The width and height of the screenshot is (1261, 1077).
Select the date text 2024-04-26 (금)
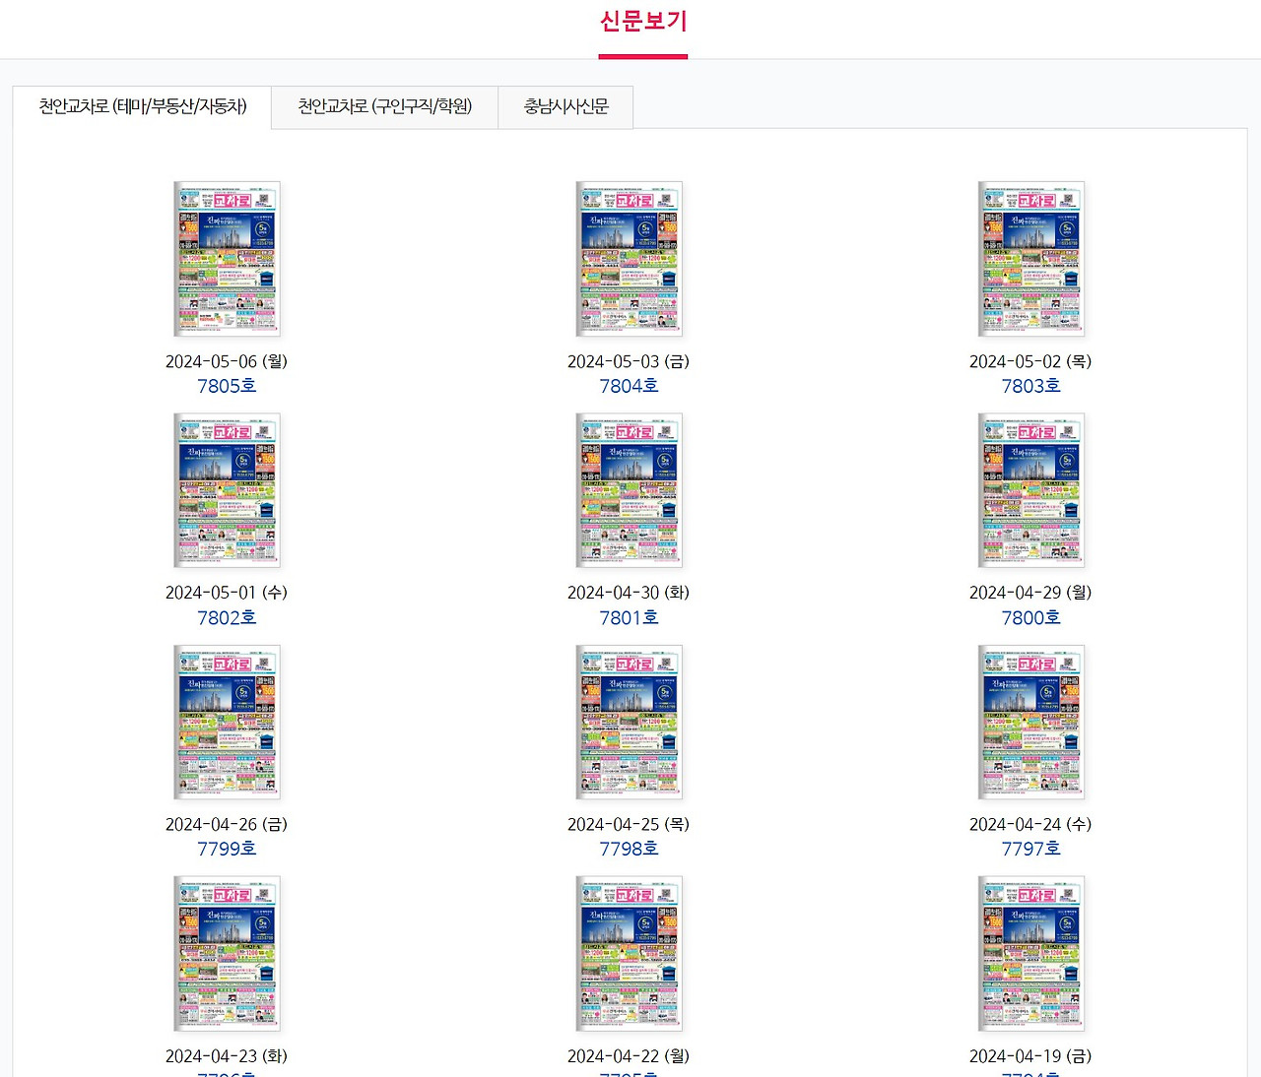[227, 824]
